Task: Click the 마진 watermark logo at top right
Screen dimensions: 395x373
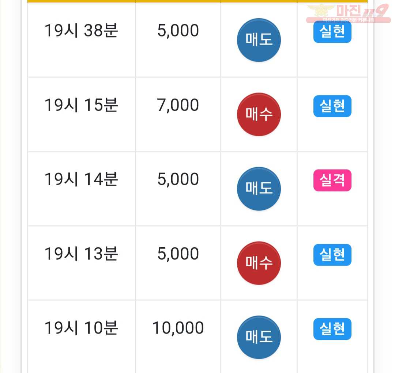Action: pos(349,13)
